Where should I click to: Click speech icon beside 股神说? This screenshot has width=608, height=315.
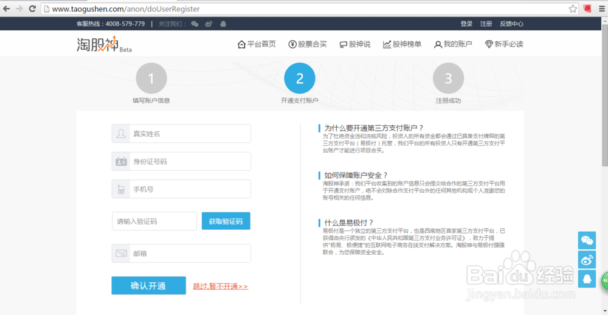[x=343, y=44]
